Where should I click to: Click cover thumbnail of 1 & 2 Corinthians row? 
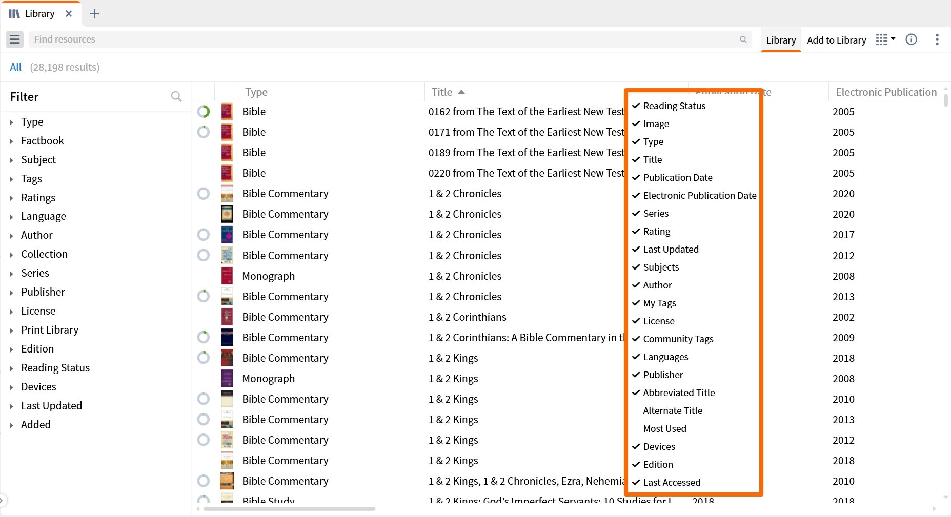227,317
